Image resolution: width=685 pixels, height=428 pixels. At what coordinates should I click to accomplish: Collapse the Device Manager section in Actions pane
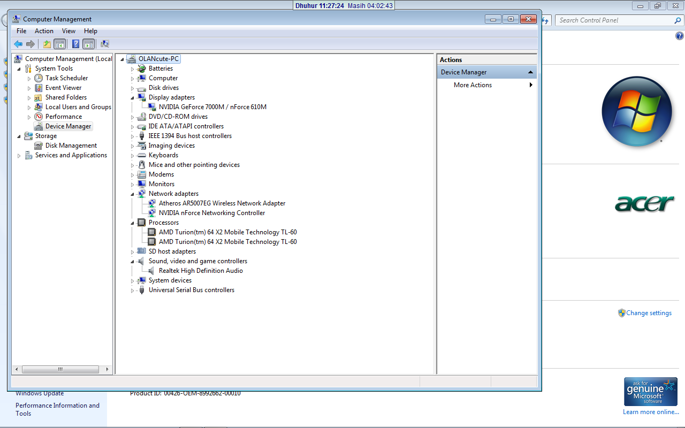[530, 72]
